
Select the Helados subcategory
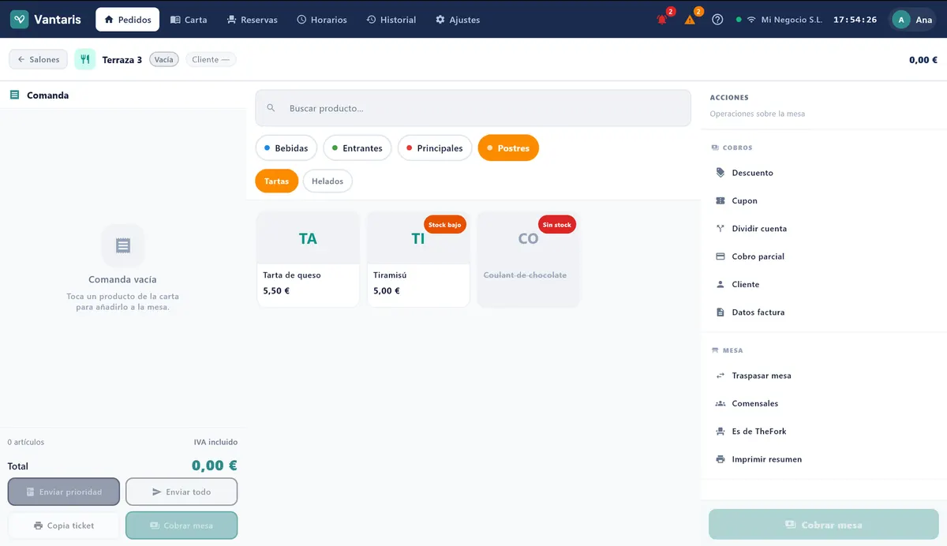click(x=328, y=181)
